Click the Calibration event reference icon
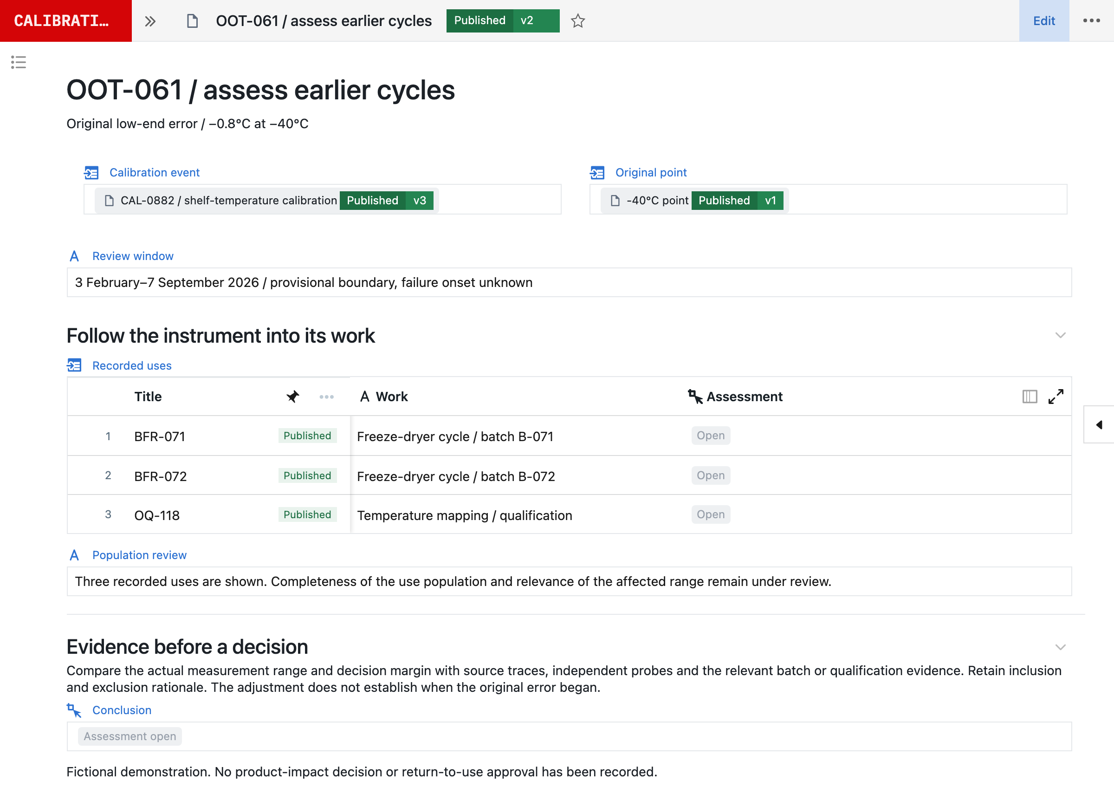The image size is (1114, 807). [x=91, y=173]
